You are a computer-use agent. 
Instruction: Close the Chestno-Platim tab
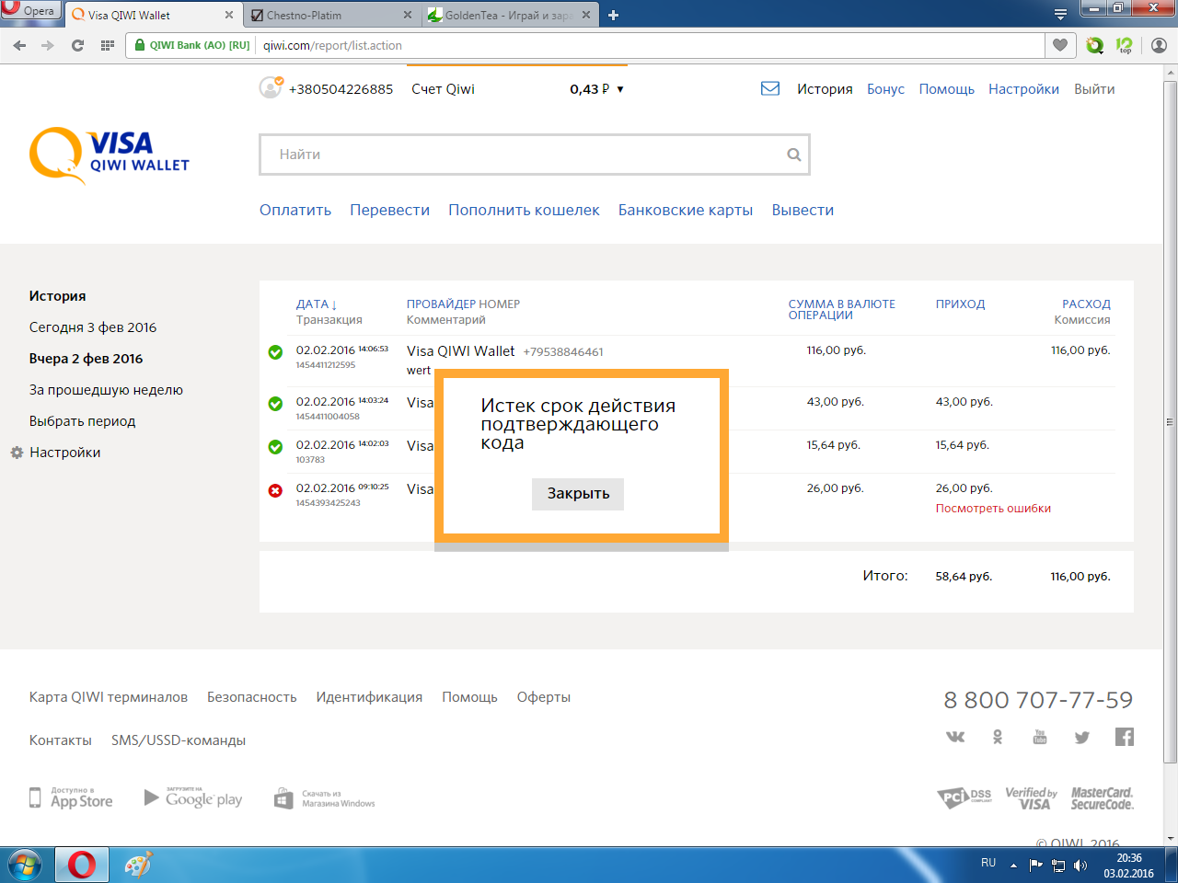coord(408,15)
